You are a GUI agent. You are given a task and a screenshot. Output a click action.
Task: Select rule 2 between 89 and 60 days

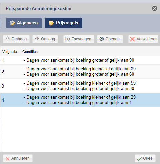[x=80, y=72]
